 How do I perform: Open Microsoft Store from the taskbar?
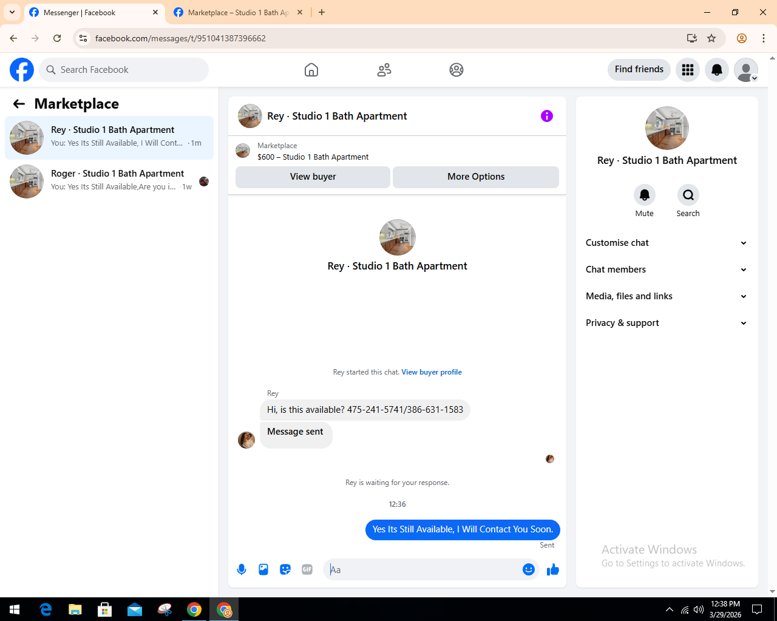click(105, 609)
